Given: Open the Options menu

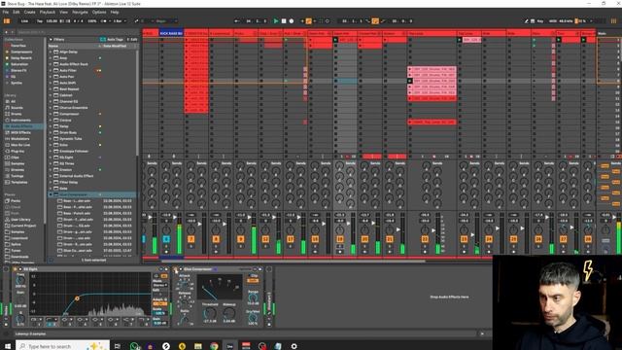Looking at the screenshot, I should [x=99, y=13].
